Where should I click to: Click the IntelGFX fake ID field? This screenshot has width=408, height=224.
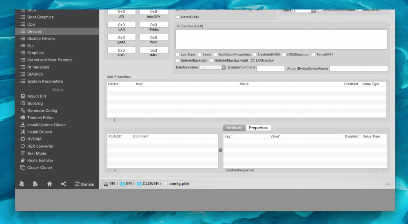click(153, 12)
